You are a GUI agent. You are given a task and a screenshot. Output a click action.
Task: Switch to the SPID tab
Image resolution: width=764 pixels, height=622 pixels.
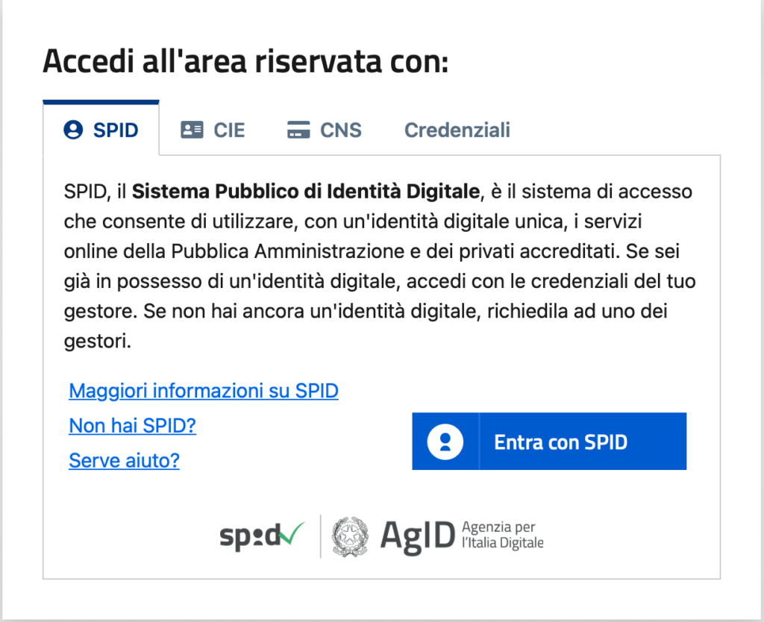coord(101,128)
